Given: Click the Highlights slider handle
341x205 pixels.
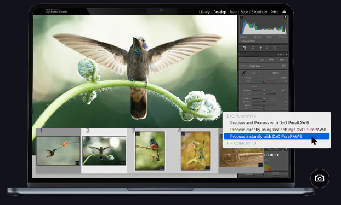Looking at the screenshot, I should pyautogui.click(x=264, y=98).
